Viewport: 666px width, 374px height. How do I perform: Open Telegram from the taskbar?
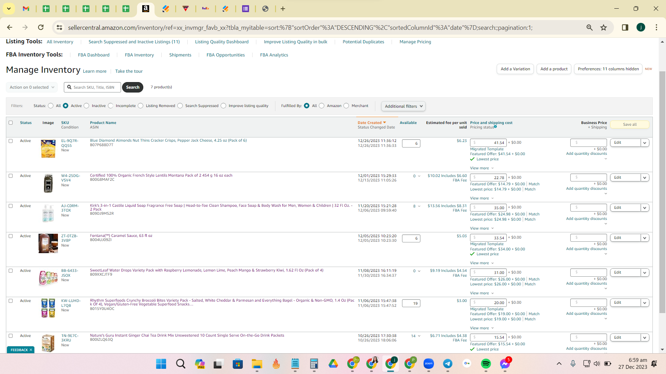tap(448, 364)
